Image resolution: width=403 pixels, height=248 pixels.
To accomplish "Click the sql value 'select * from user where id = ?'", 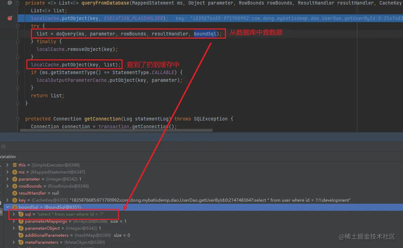I will (x=70, y=214).
